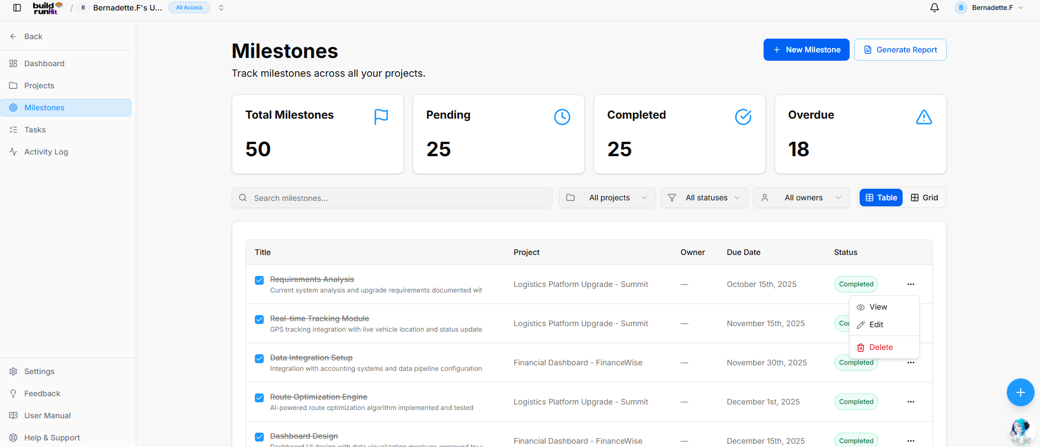This screenshot has width=1040, height=447.
Task: Click the Search milestones input field
Action: point(392,198)
